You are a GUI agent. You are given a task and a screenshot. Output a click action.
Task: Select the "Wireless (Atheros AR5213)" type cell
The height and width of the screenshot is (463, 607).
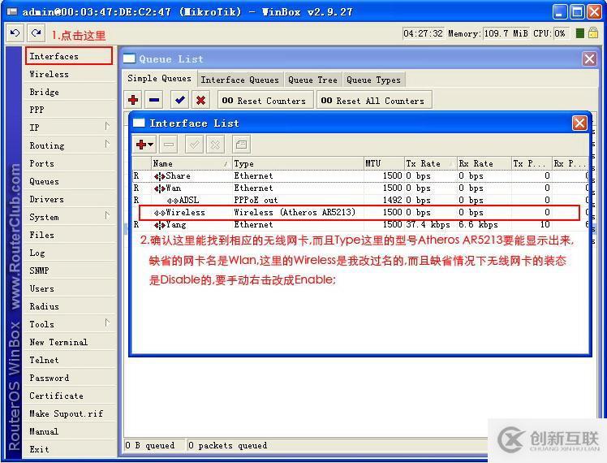click(295, 212)
